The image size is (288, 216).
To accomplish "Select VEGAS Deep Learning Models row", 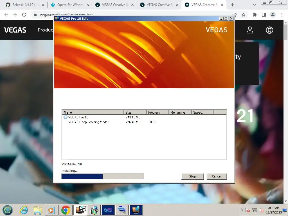I will tap(144, 122).
